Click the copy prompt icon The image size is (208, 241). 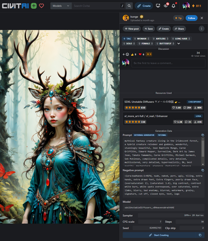tap(203, 135)
